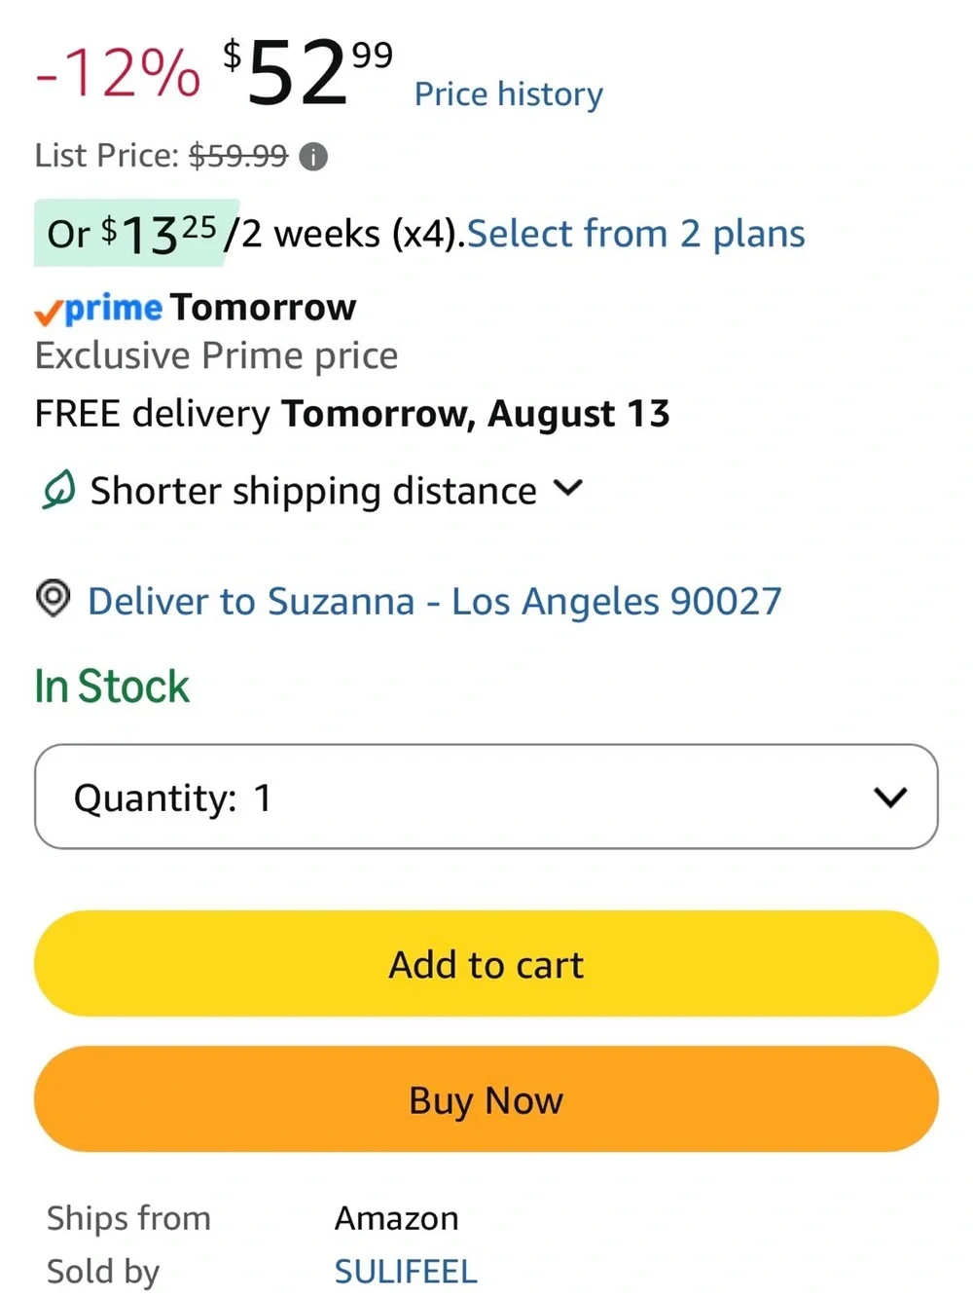Tap the $13.25 installment price badge

pyautogui.click(x=136, y=233)
